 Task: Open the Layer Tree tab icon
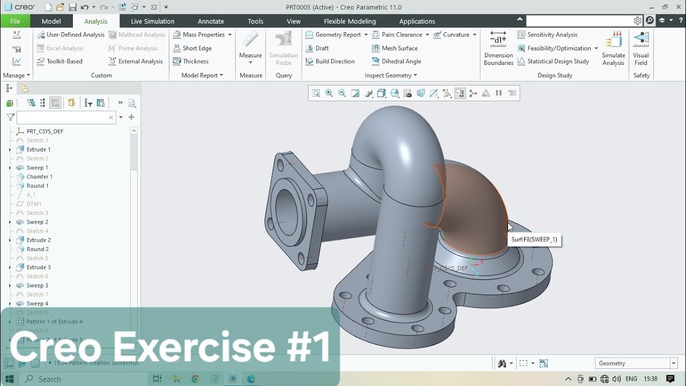(24, 88)
